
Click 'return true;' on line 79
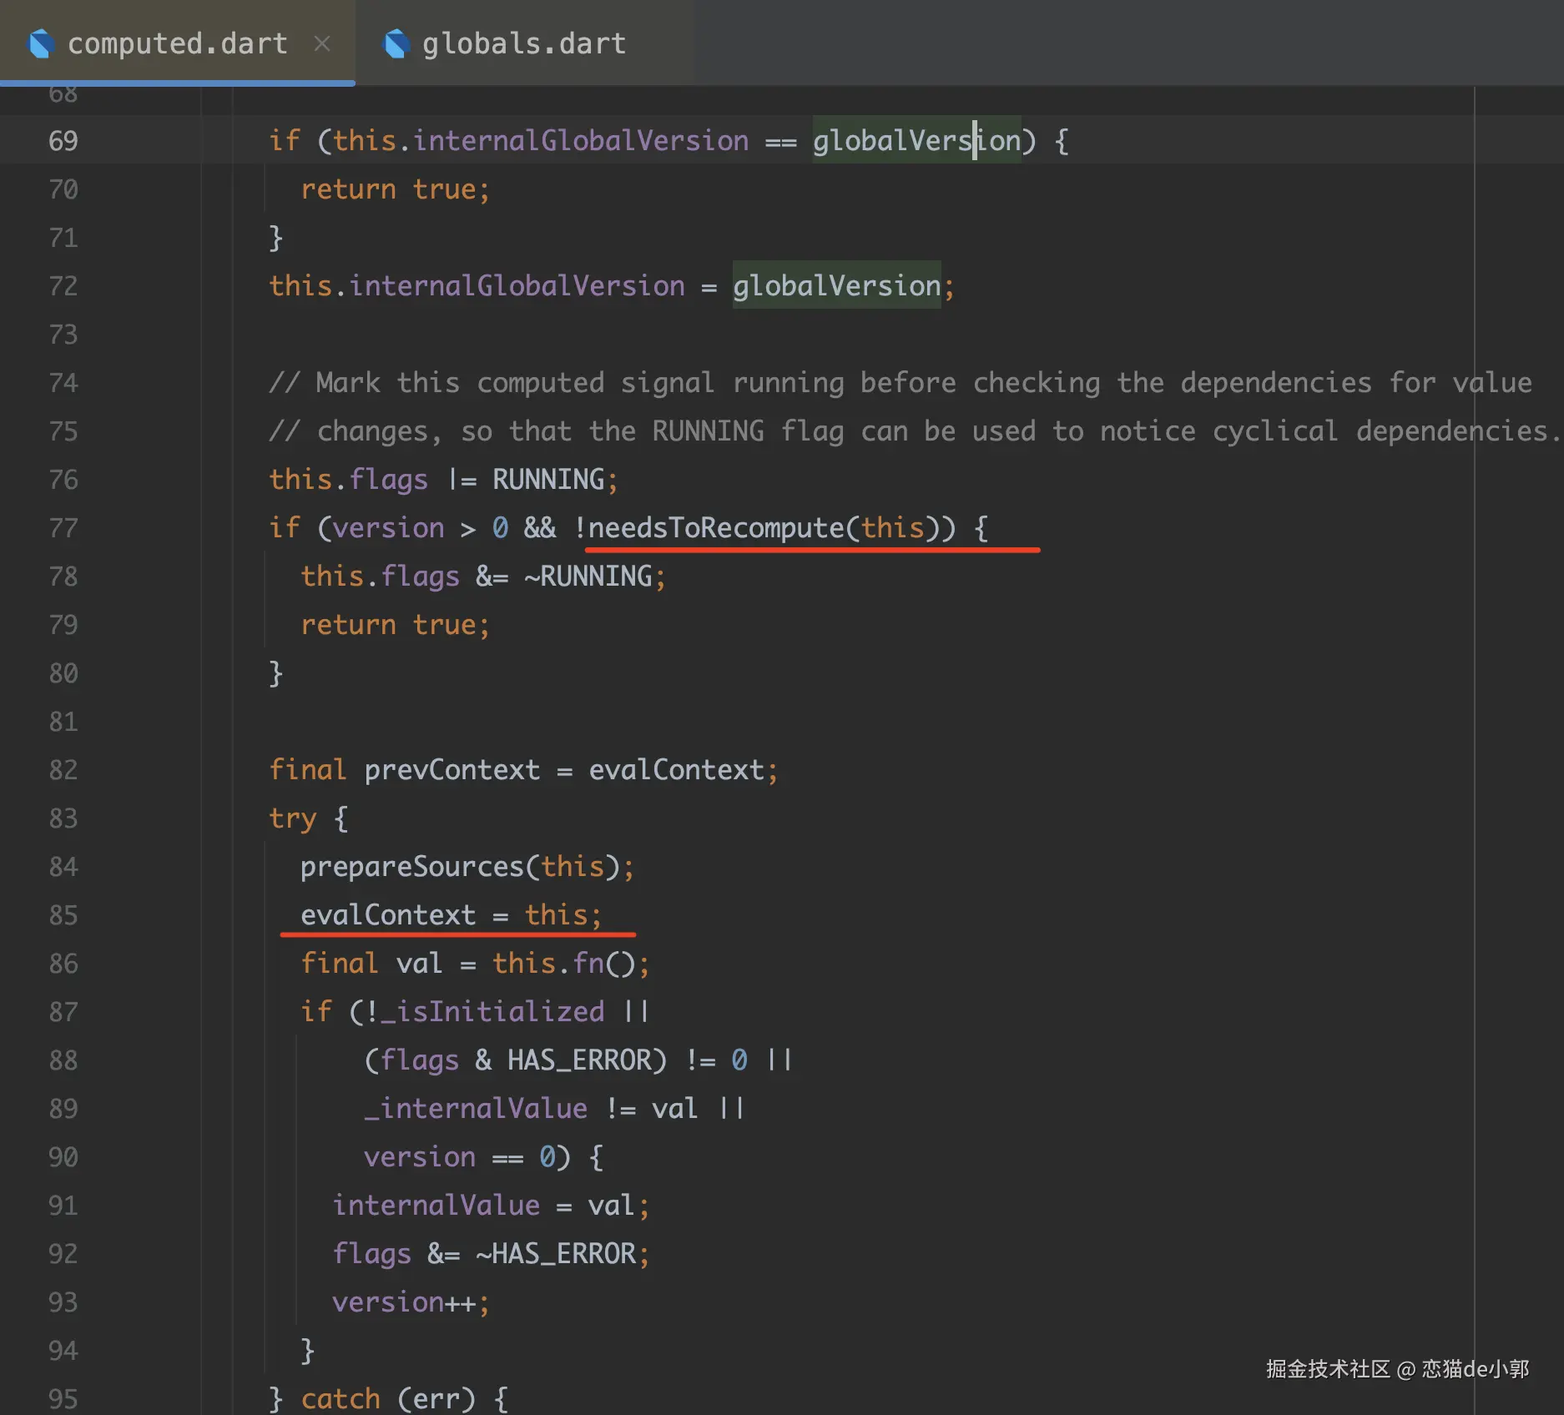(x=396, y=625)
